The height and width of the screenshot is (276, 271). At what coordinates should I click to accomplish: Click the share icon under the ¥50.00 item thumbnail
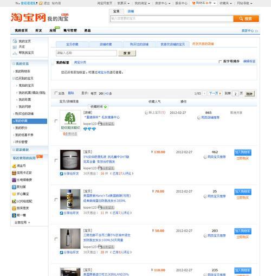pyautogui.click(x=61, y=253)
